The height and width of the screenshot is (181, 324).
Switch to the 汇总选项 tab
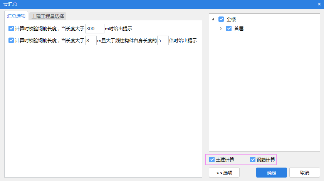(x=16, y=16)
